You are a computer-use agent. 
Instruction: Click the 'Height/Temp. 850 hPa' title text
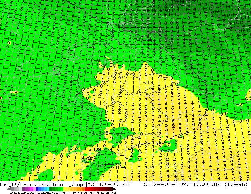point(32,184)
